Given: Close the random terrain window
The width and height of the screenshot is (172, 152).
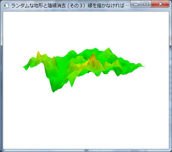Looking at the screenshot, I should click(x=160, y=4).
